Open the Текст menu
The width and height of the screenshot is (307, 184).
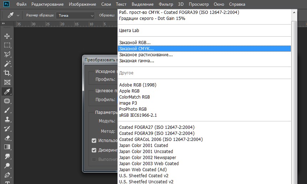coord(121,4)
